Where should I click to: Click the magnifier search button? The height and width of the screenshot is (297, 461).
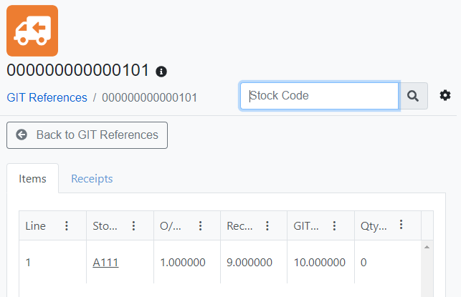tap(413, 96)
